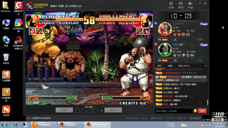Click the P2 marker beside OTC-辉辉
The image size is (228, 128).
(x=156, y=44)
